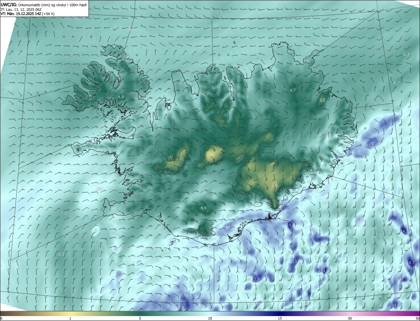Screen dimensions: 420x321
Task: Click the 4.4 value label on the map
Action: tap(203, 208)
